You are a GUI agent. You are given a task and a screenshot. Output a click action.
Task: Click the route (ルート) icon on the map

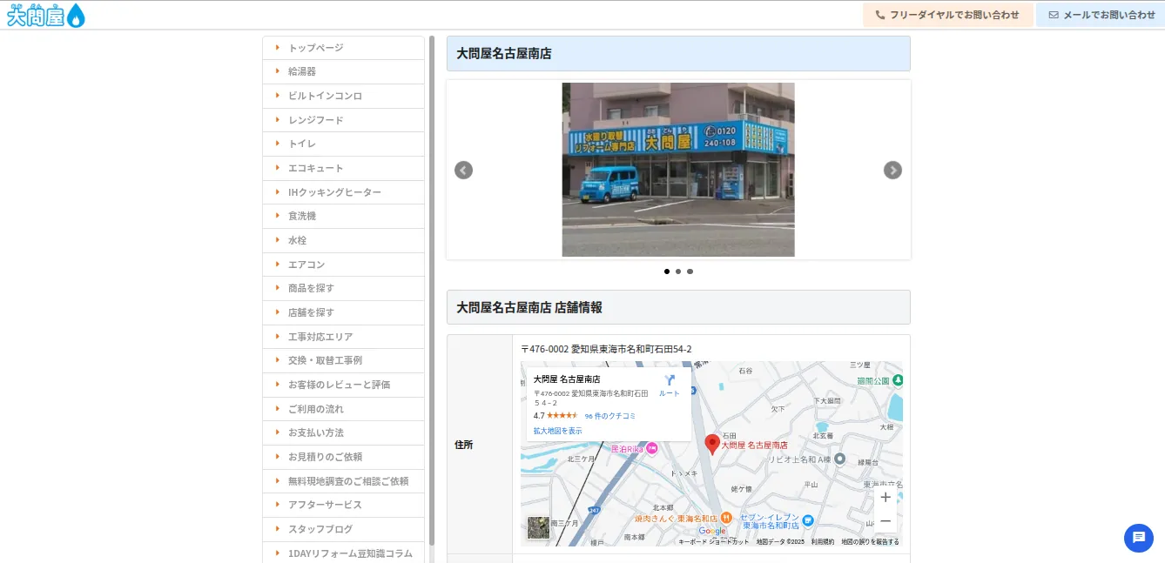pos(670,380)
